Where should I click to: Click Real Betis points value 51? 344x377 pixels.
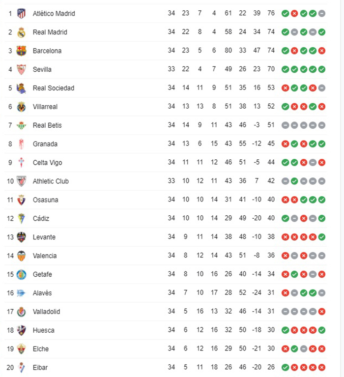point(271,125)
